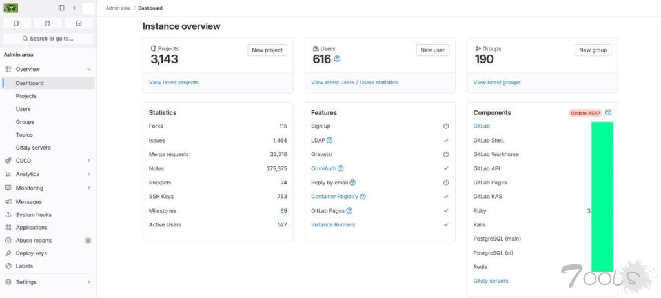Click the OmniAuth enabled checkmark icon
The height and width of the screenshot is (298, 661).
coord(446,168)
